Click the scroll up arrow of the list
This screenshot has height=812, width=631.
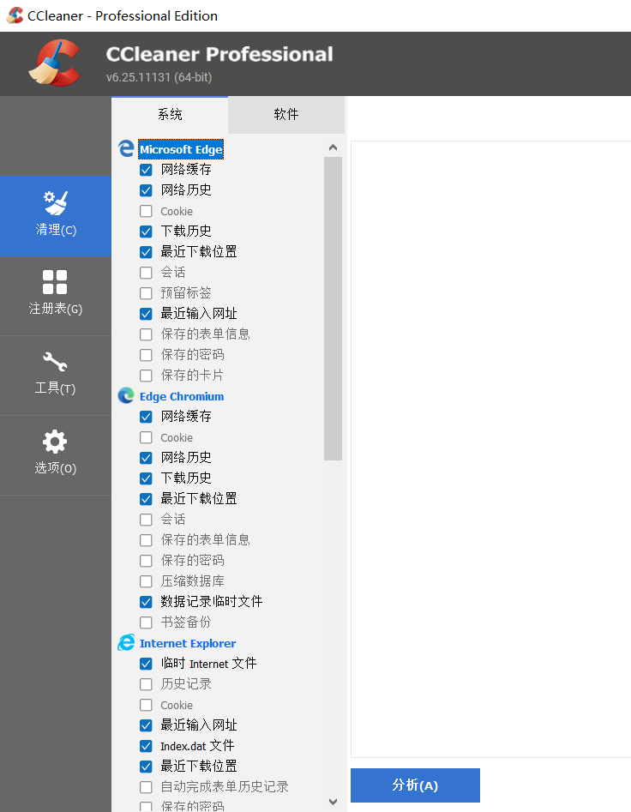[333, 147]
